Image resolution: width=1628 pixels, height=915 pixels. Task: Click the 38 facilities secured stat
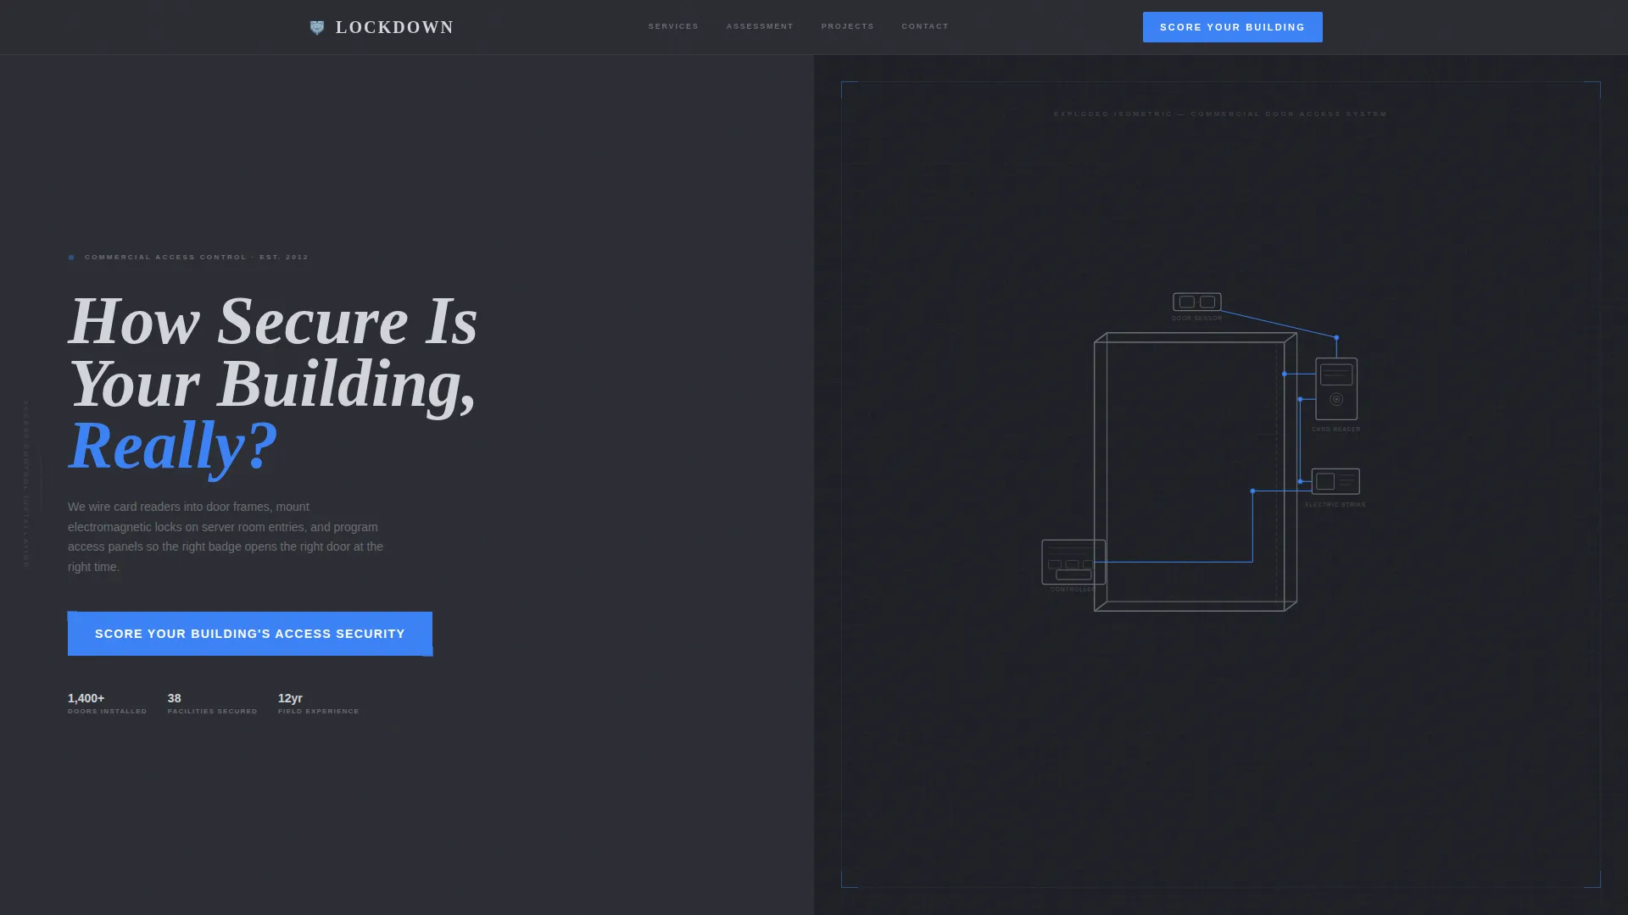(212, 703)
